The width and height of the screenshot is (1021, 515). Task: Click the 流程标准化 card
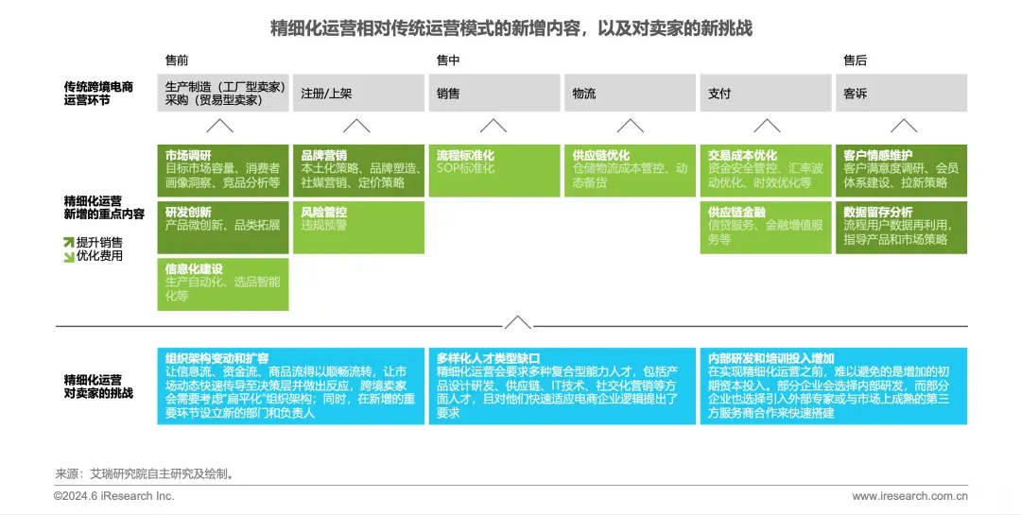pos(494,171)
